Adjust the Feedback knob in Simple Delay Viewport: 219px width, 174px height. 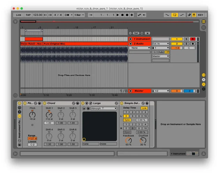[x=128, y=140]
